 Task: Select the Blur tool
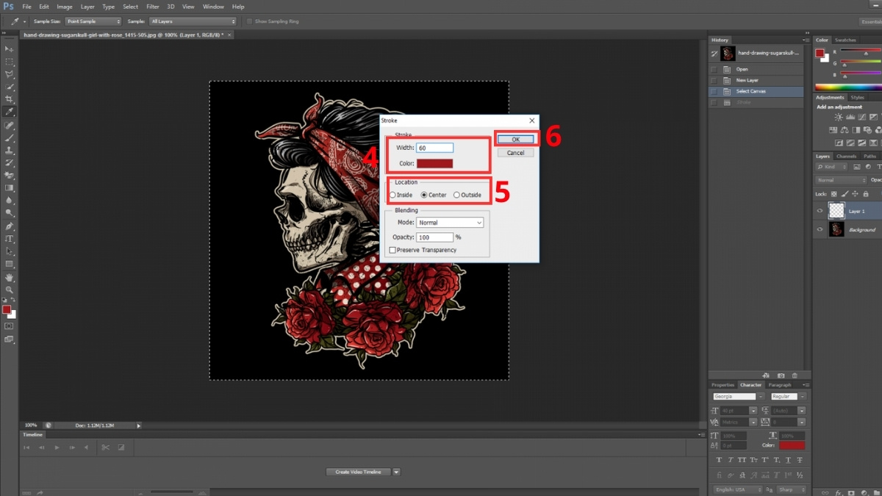(10, 200)
